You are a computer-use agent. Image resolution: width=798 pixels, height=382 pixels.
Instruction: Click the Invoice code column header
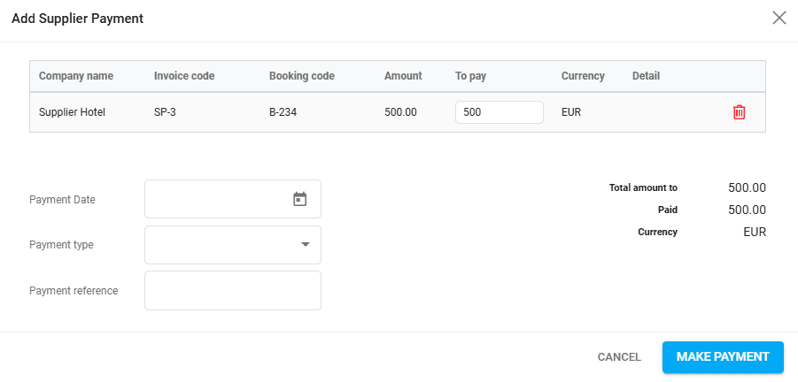(184, 76)
